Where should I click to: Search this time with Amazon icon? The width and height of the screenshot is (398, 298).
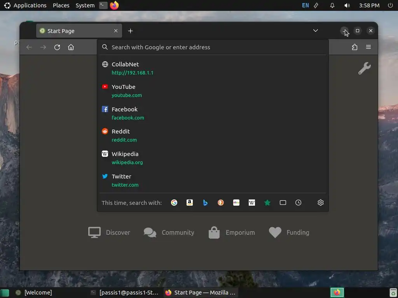click(190, 203)
